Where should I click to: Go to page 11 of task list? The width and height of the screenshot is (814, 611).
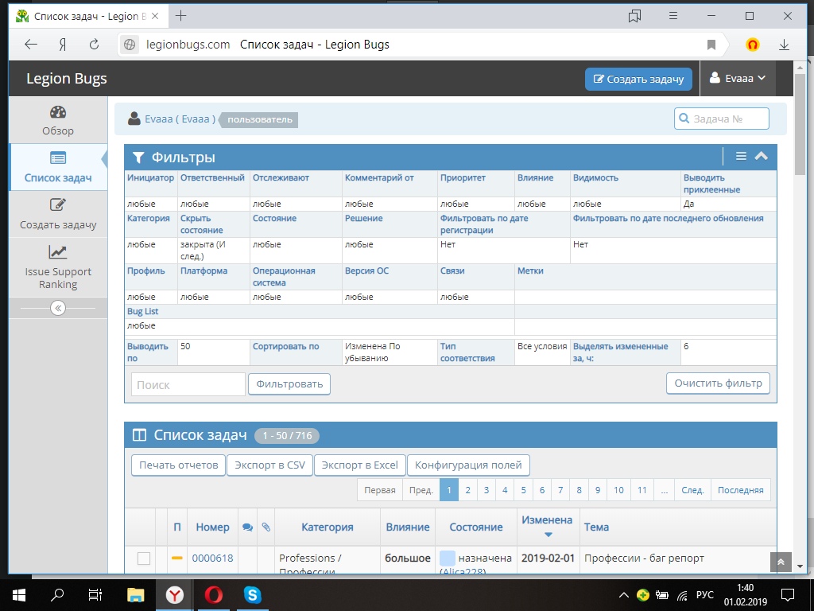pyautogui.click(x=642, y=490)
